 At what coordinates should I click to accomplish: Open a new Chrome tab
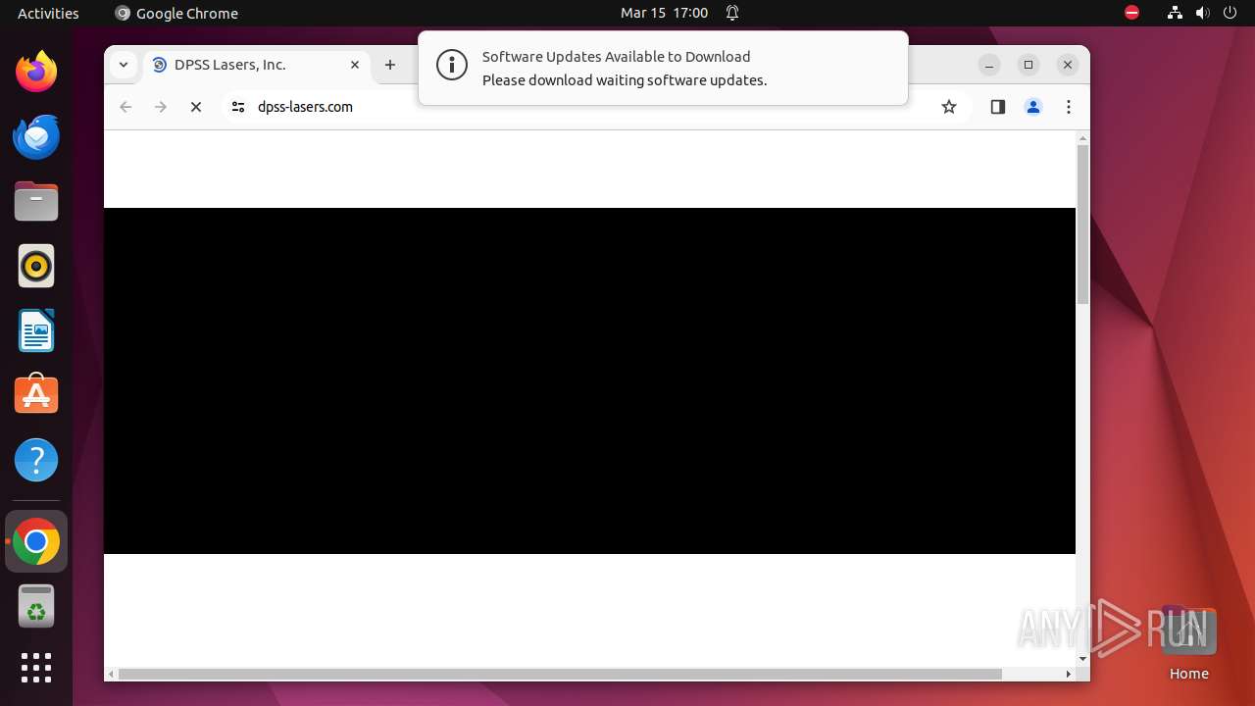tap(390, 65)
